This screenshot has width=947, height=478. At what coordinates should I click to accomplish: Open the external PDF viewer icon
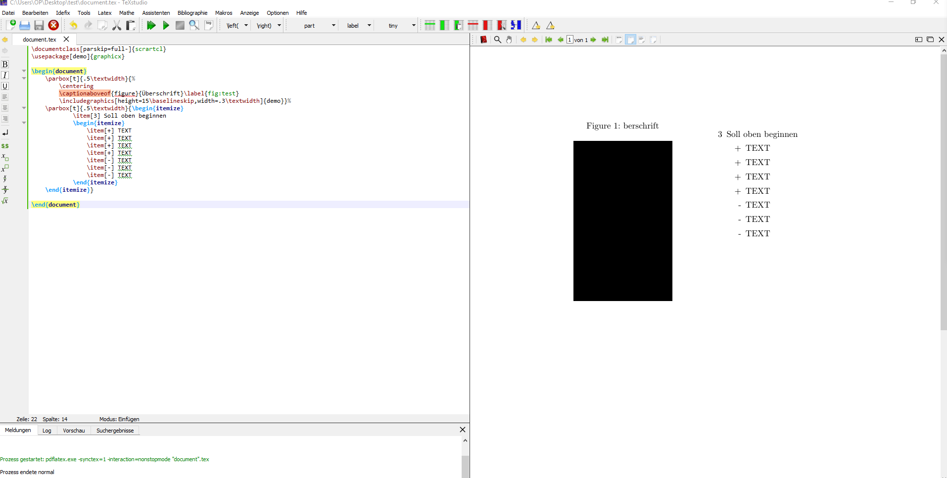coord(483,40)
